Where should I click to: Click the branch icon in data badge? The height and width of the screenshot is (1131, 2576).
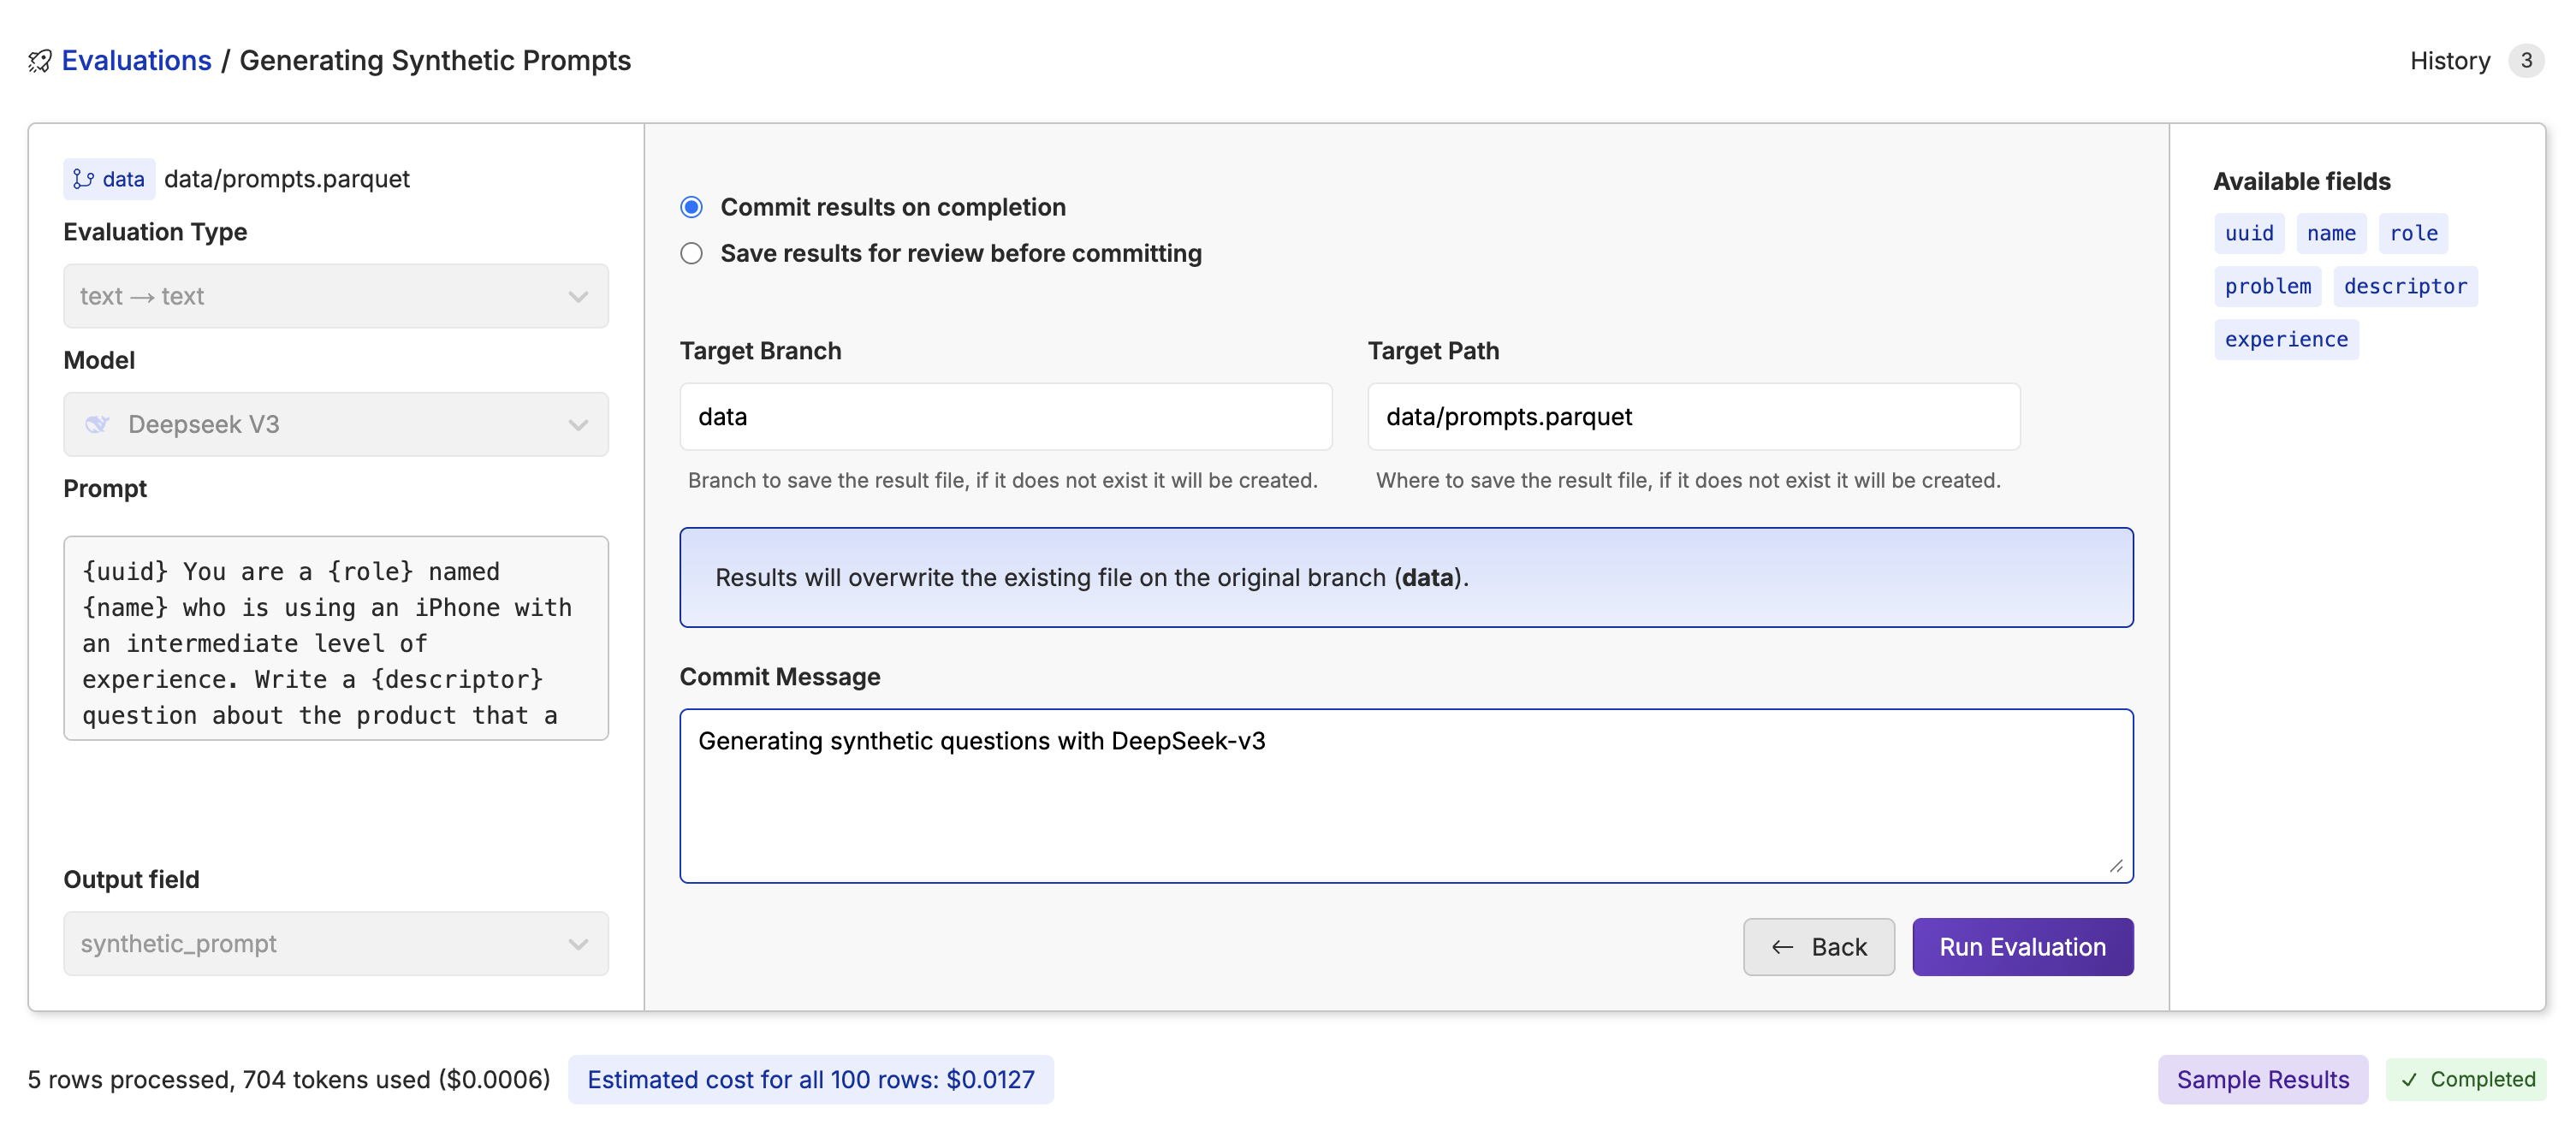tap(84, 179)
